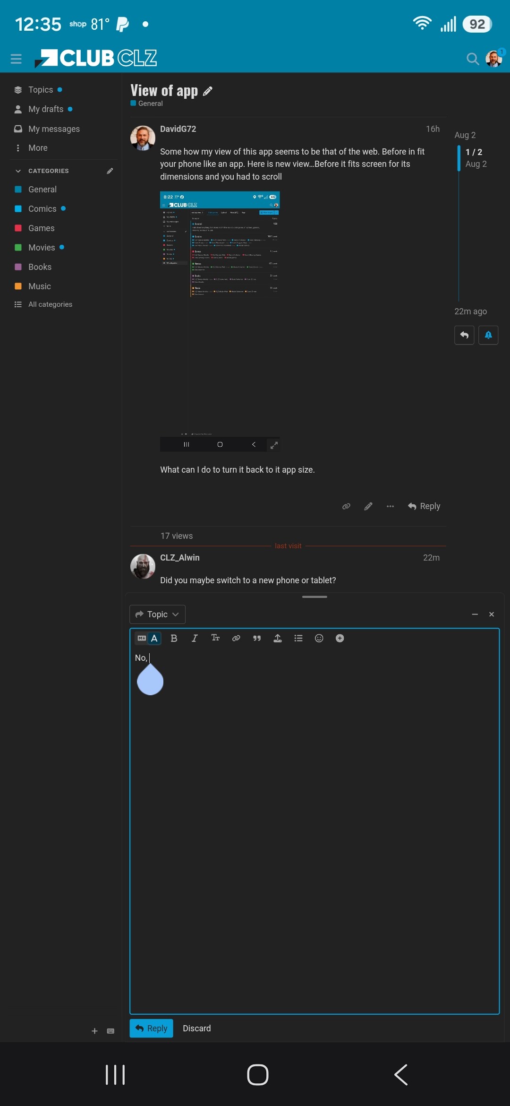This screenshot has width=510, height=1106.
Task: Tap Android back button
Action: pyautogui.click(x=400, y=1075)
